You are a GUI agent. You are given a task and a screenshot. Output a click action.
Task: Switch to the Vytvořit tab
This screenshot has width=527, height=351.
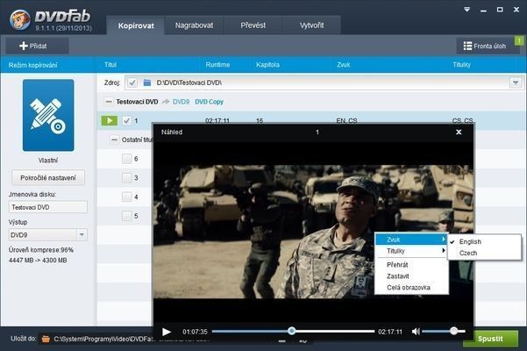coord(311,25)
